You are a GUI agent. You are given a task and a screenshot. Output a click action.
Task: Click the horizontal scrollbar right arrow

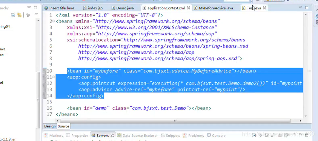click(301, 121)
